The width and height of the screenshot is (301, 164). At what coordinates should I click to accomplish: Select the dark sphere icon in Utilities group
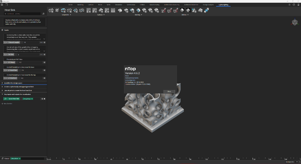182,10
